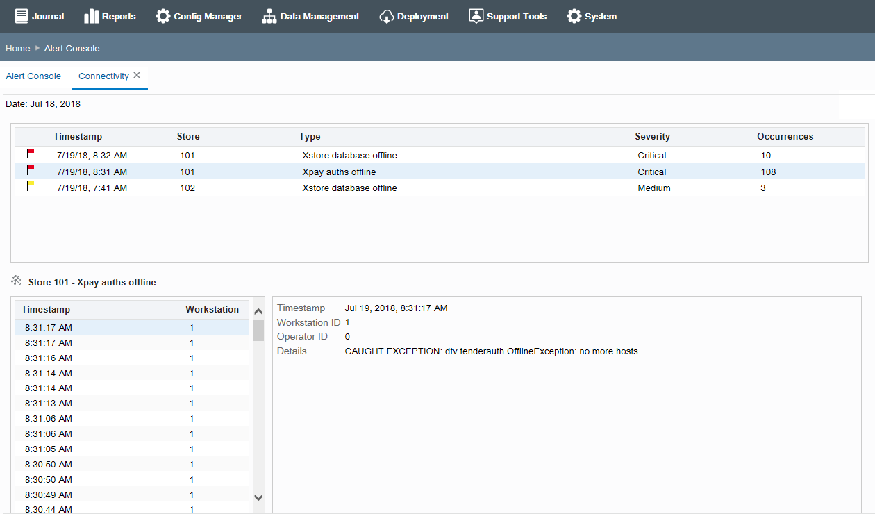The width and height of the screenshot is (875, 514).
Task: Click the Deployment cloud icon
Action: pyautogui.click(x=387, y=16)
